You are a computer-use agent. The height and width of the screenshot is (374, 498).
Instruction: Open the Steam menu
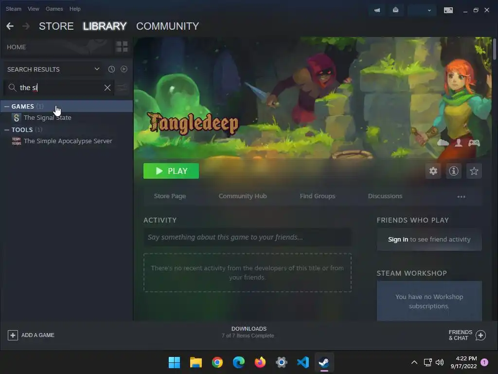coord(14,9)
